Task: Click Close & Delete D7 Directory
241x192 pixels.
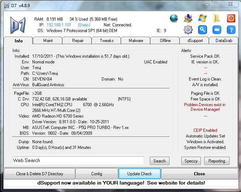Action: point(39,174)
